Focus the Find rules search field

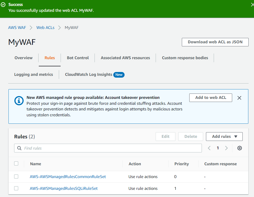click(x=108, y=148)
